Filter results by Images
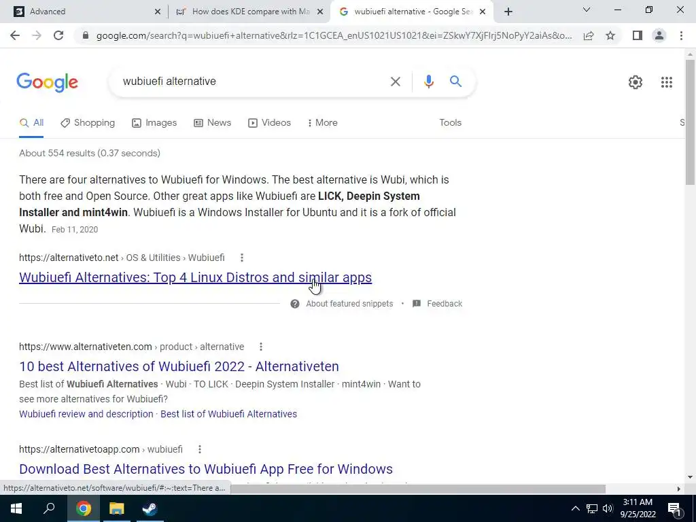Image resolution: width=696 pixels, height=522 pixels. [x=154, y=122]
